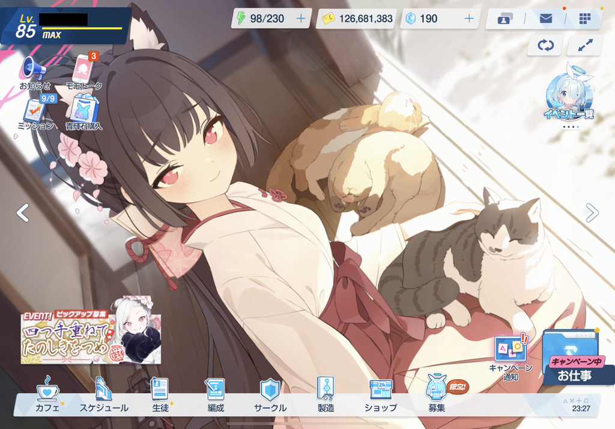Open スケジュール schedule menu item

pyautogui.click(x=104, y=395)
